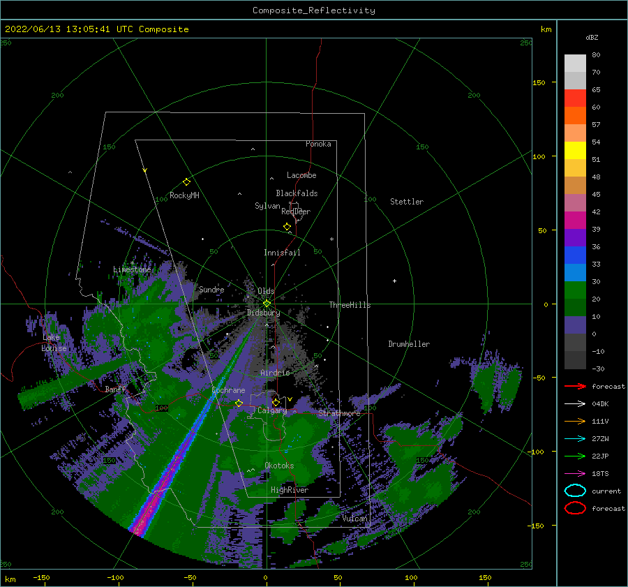Image resolution: width=628 pixels, height=587 pixels.
Task: Click the cyan 27ZW arrow in legend
Action: click(x=575, y=439)
